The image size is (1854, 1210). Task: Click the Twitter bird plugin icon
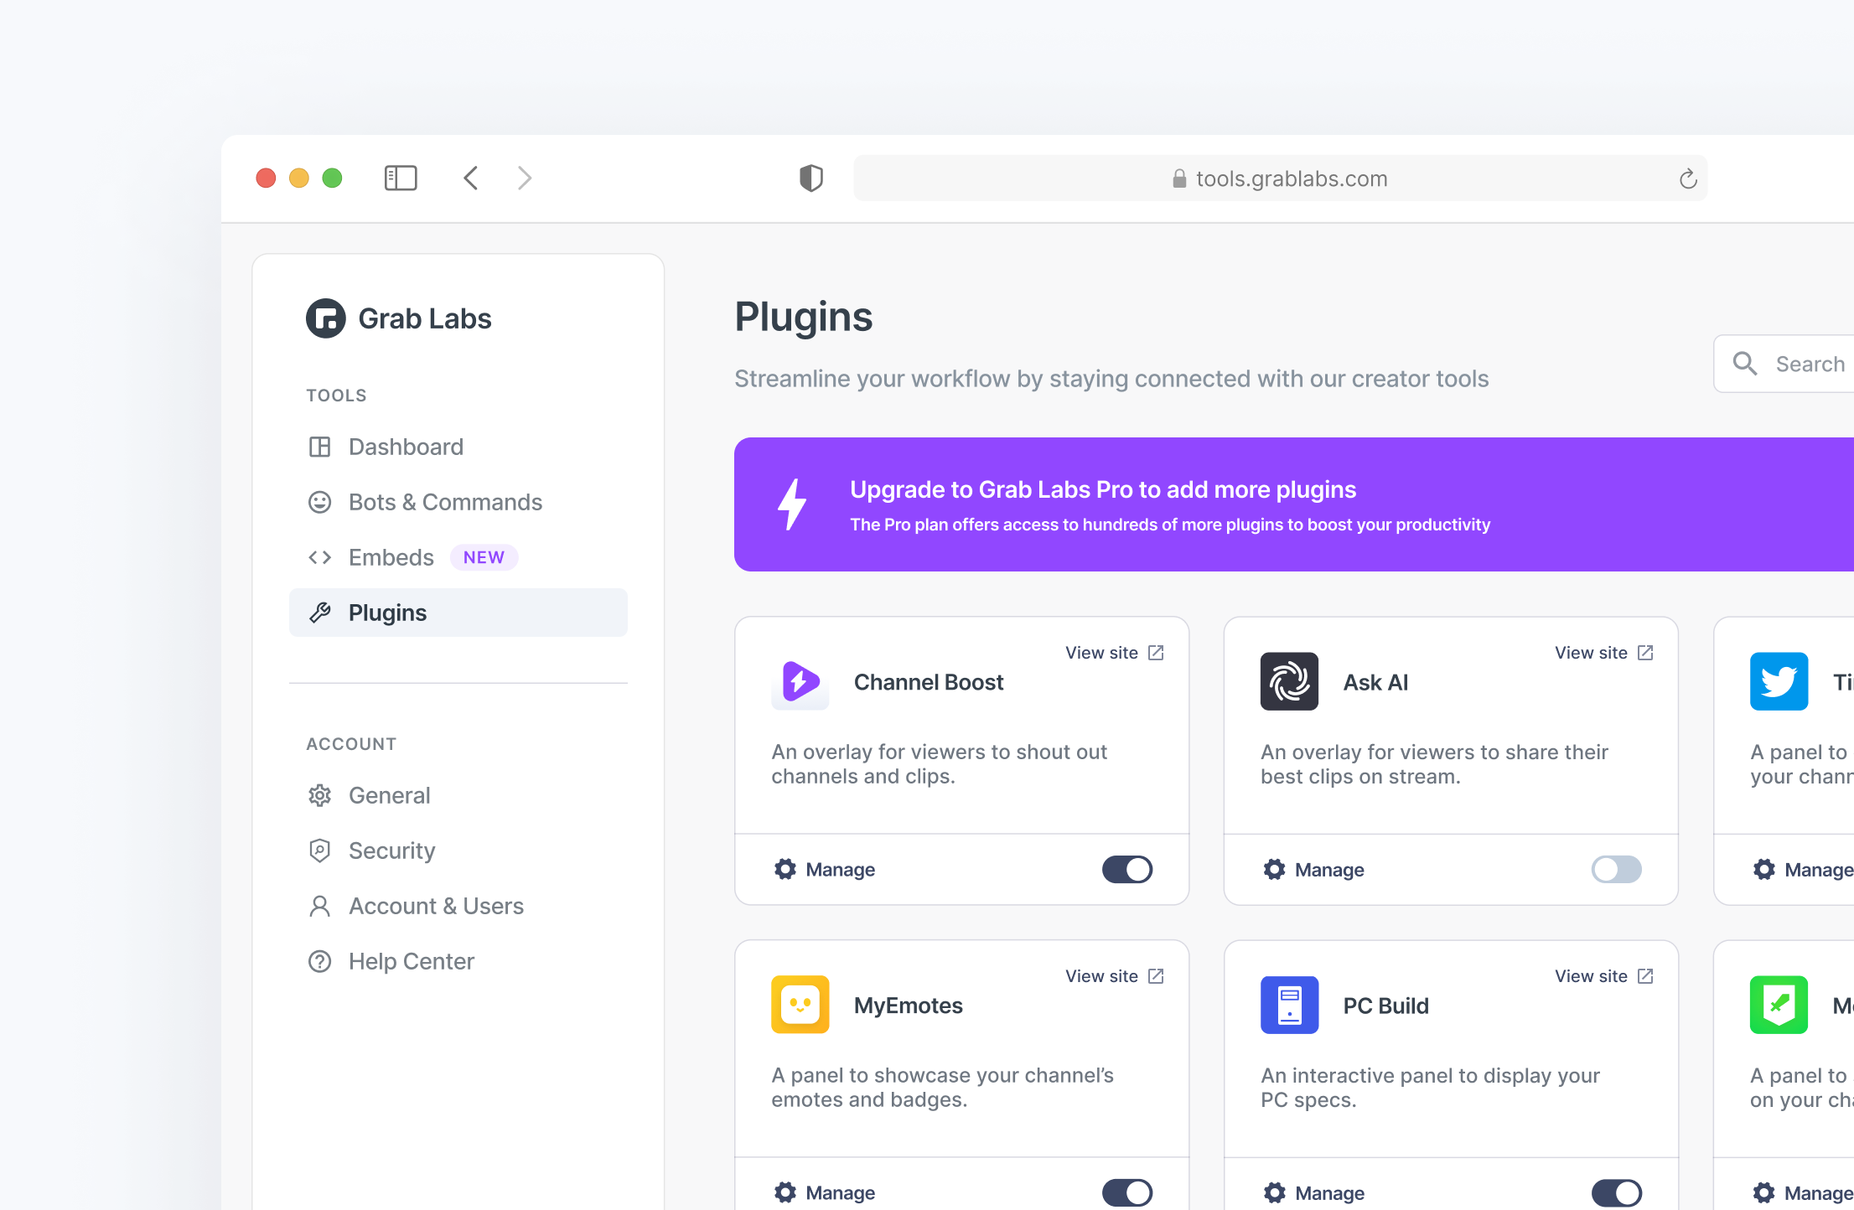click(x=1779, y=681)
